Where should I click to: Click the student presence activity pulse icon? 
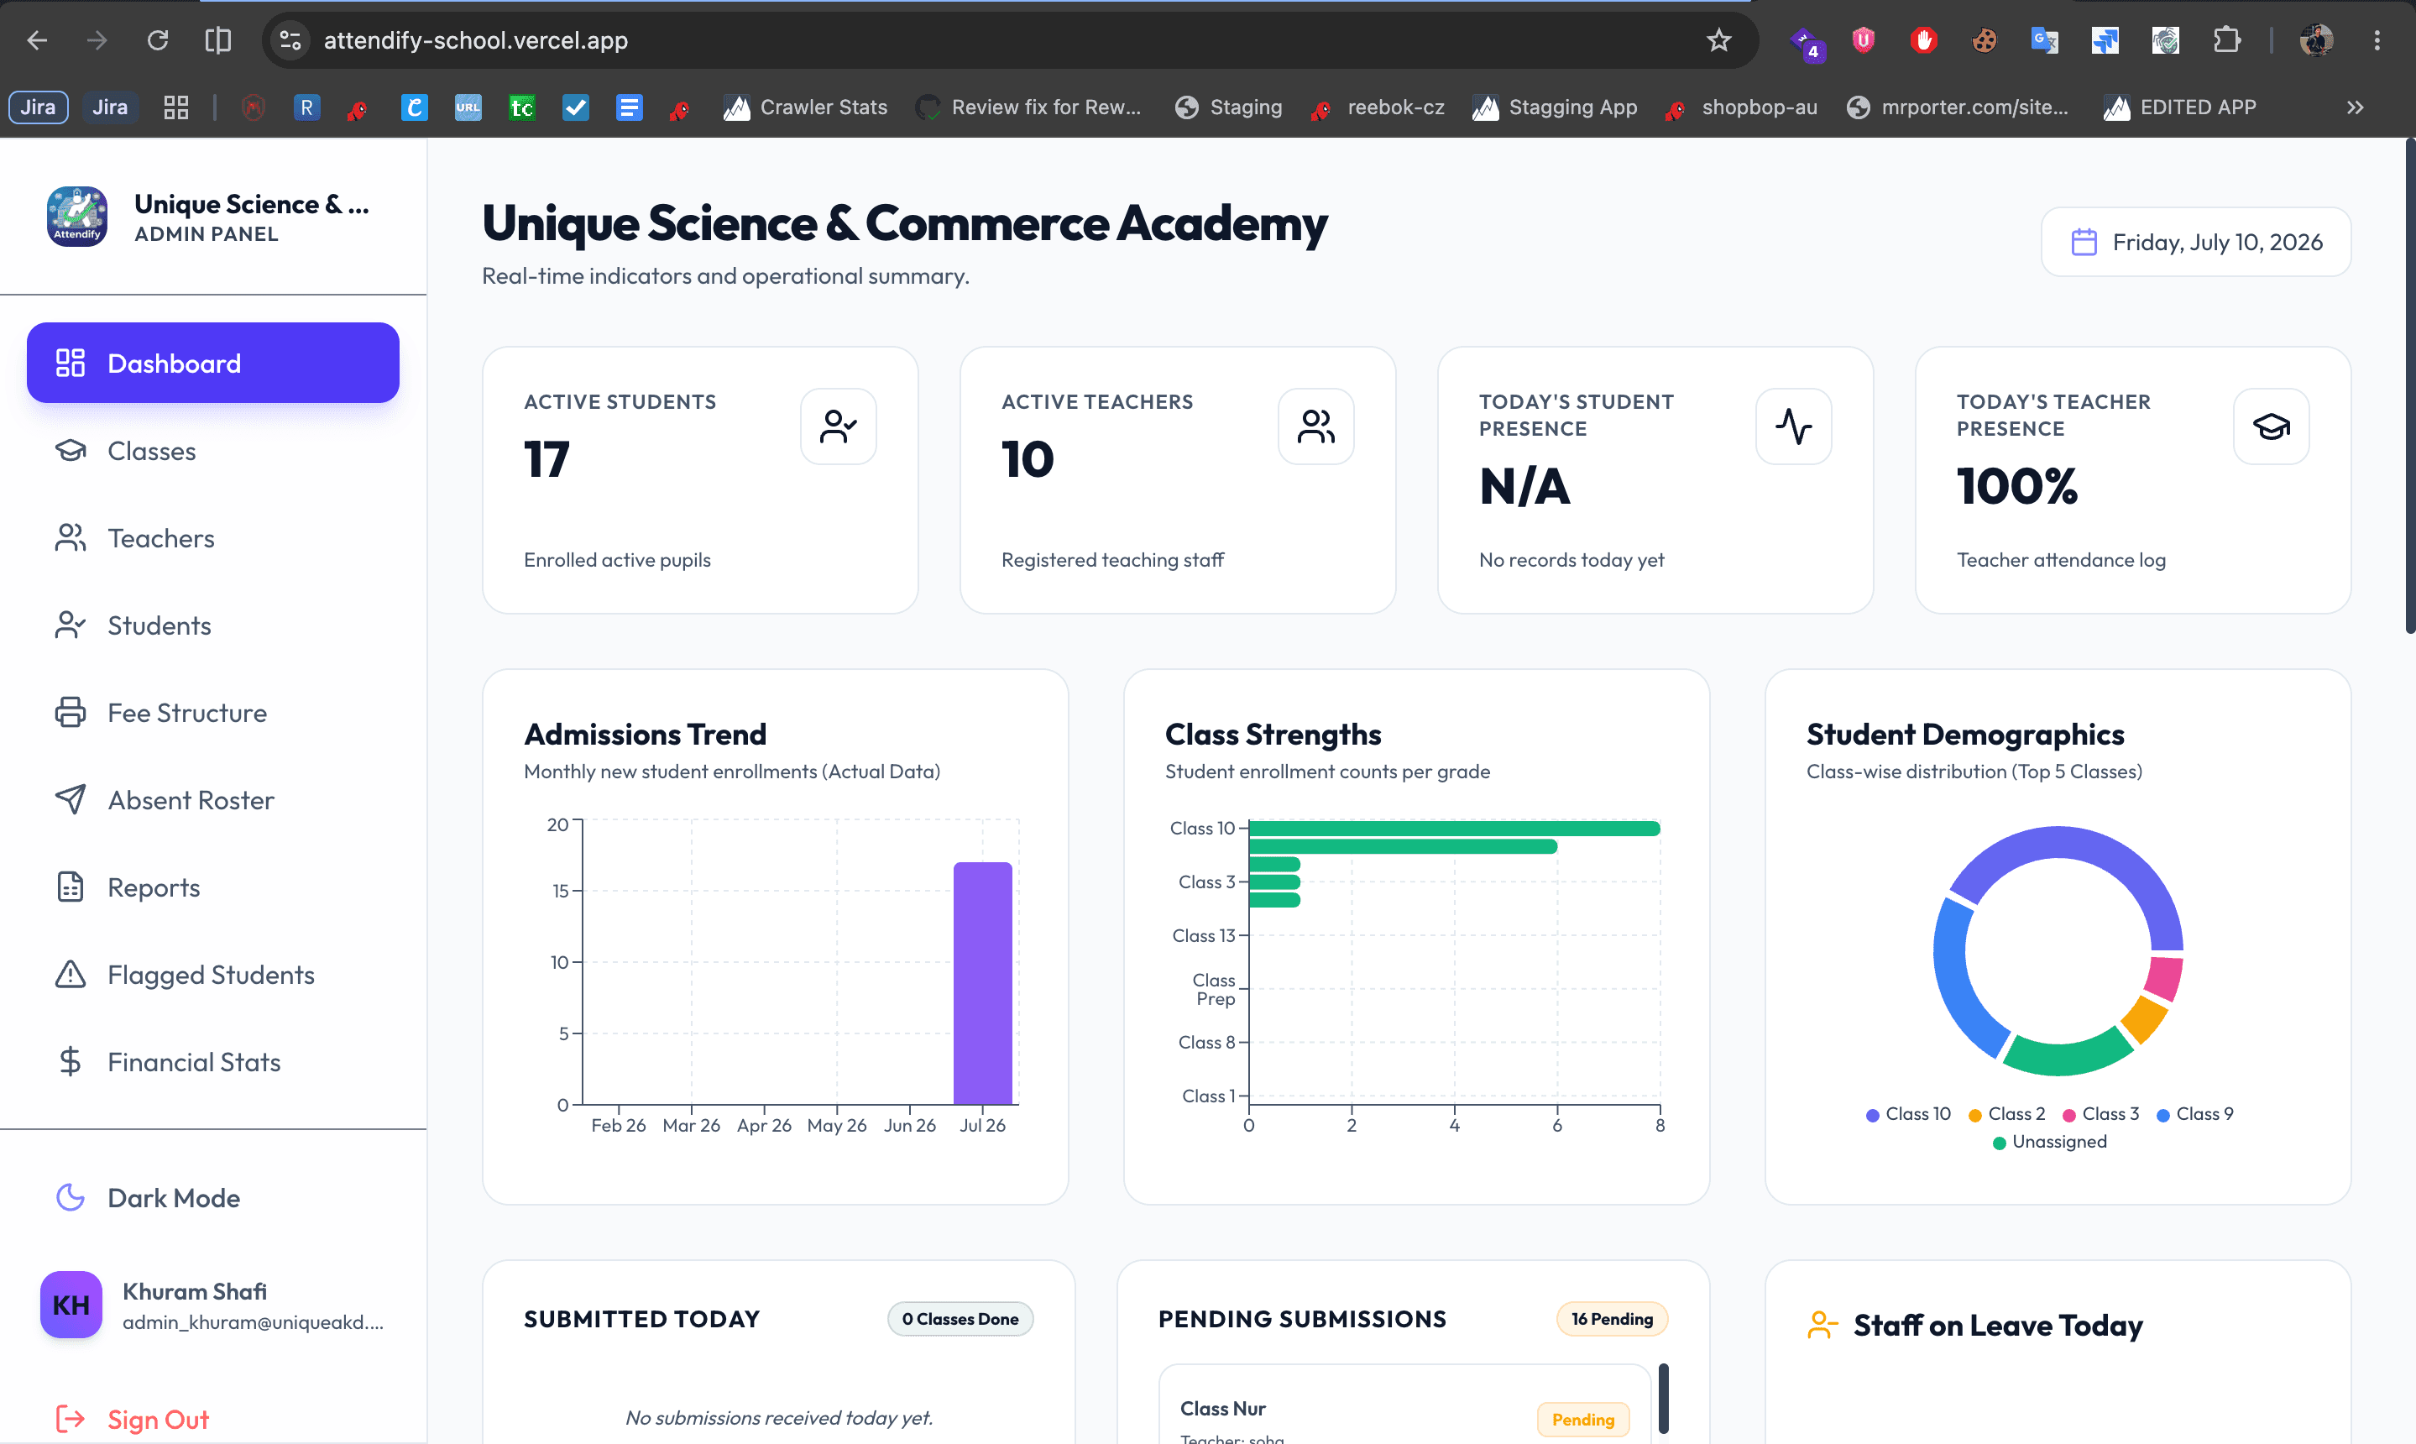click(1793, 426)
